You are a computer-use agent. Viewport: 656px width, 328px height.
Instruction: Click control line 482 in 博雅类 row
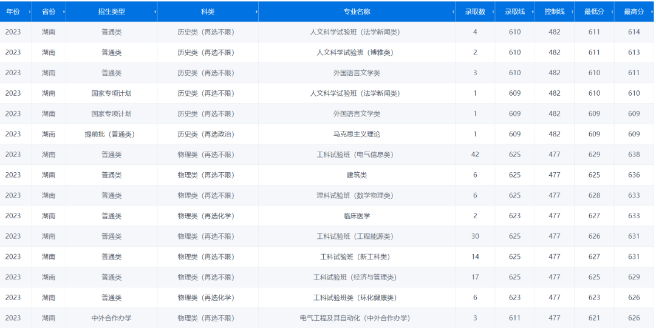[555, 53]
